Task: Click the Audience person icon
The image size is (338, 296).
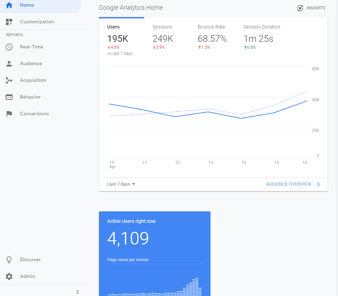Action: pyautogui.click(x=9, y=63)
